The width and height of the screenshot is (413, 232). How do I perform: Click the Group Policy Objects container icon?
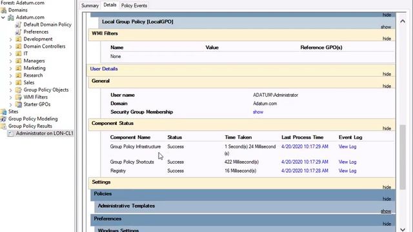(19, 90)
